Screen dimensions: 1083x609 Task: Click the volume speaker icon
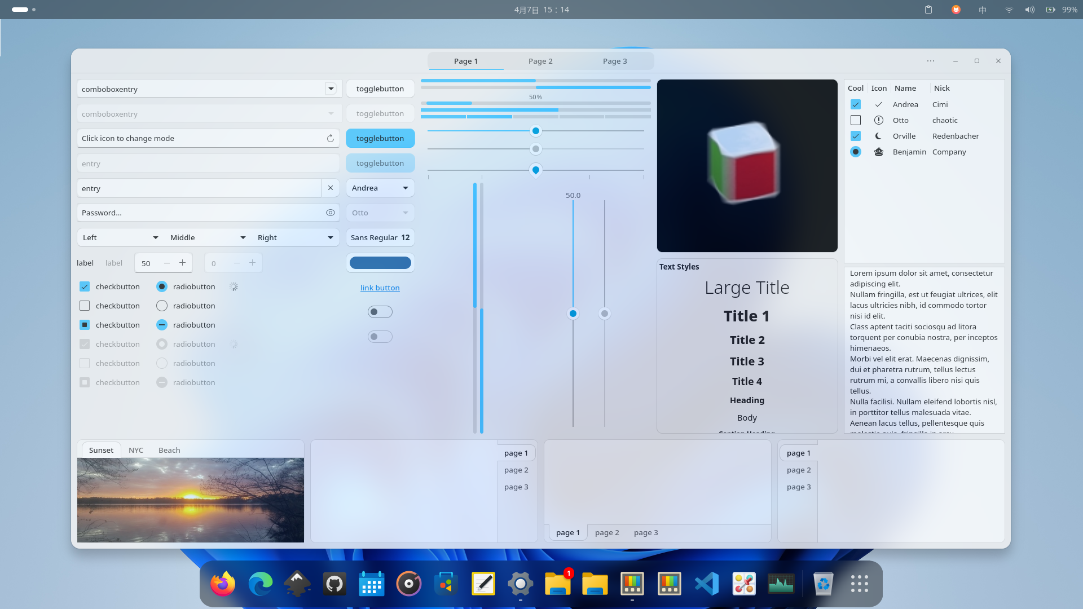pos(1030,10)
